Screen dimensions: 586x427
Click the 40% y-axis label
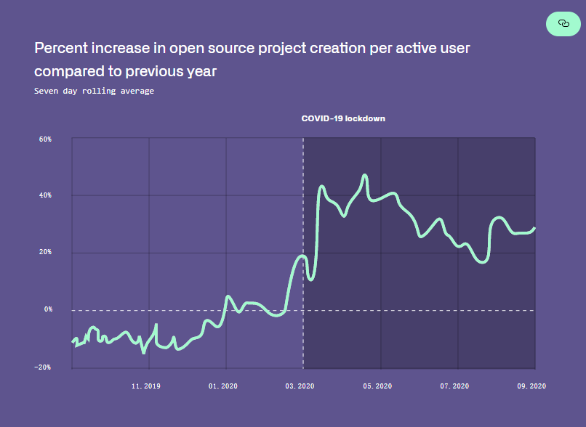point(45,195)
